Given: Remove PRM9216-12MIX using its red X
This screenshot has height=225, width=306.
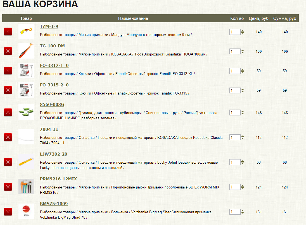Looking at the screenshot, I should pyautogui.click(x=8, y=187).
